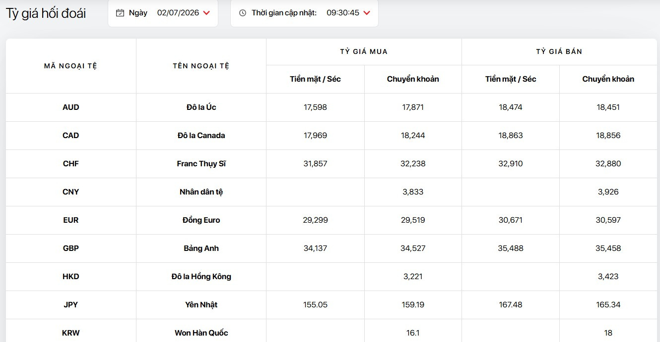Click CAD transfer sell rate 18,856
Image resolution: width=660 pixels, height=342 pixels.
(x=608, y=136)
